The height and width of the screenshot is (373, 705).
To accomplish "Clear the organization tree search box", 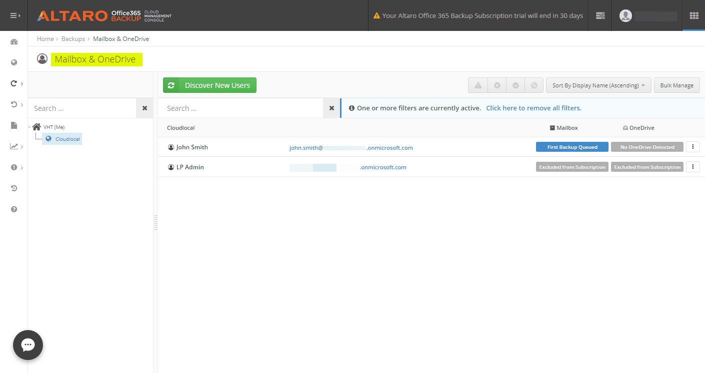I will coord(144,108).
